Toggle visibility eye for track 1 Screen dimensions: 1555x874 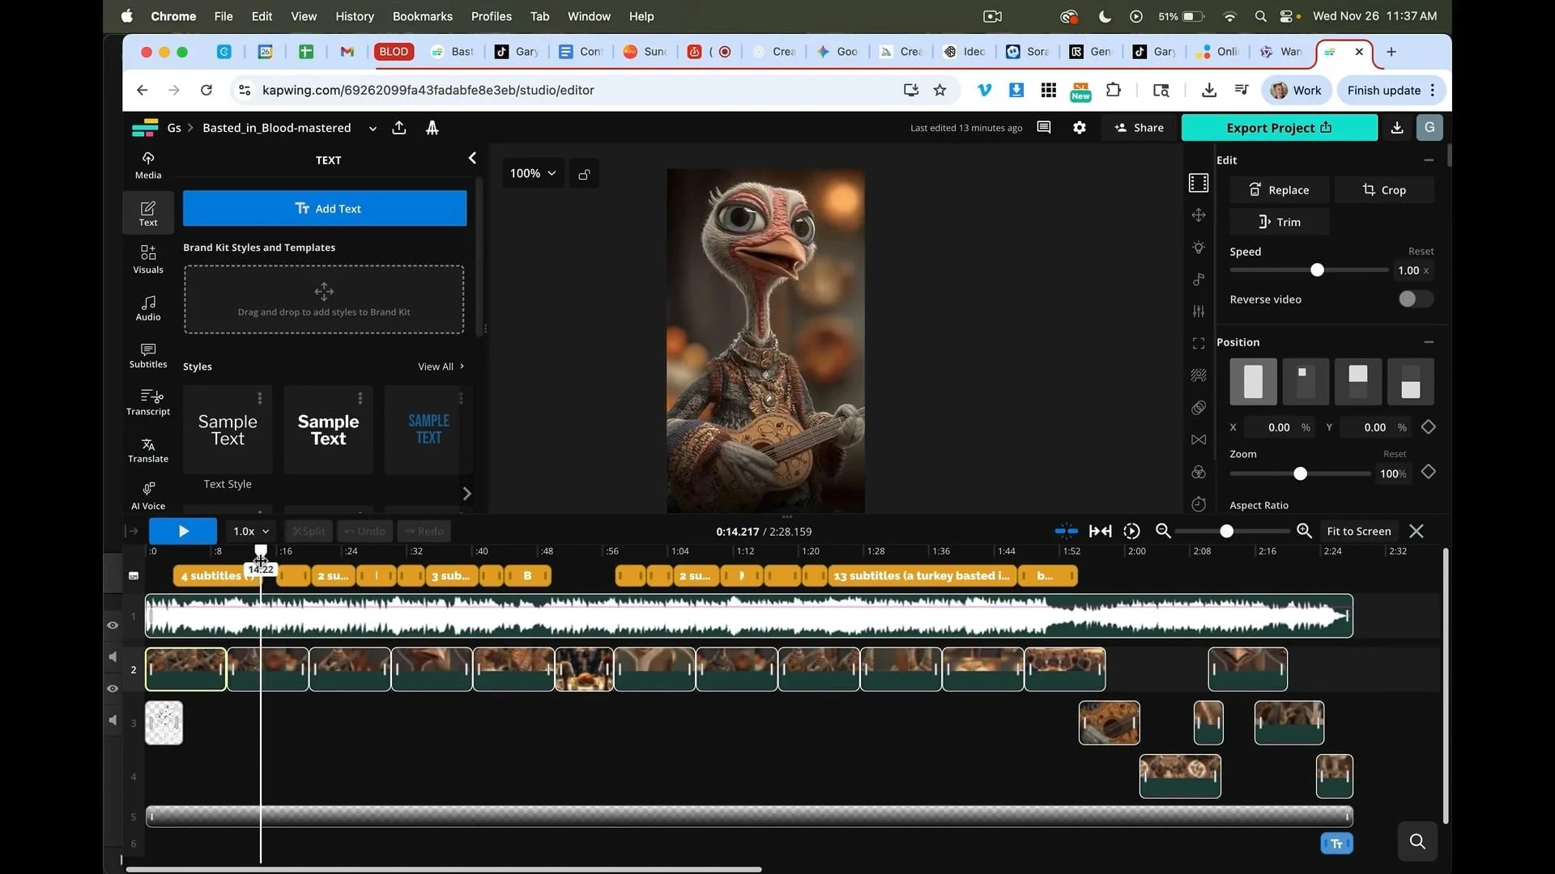click(x=113, y=625)
